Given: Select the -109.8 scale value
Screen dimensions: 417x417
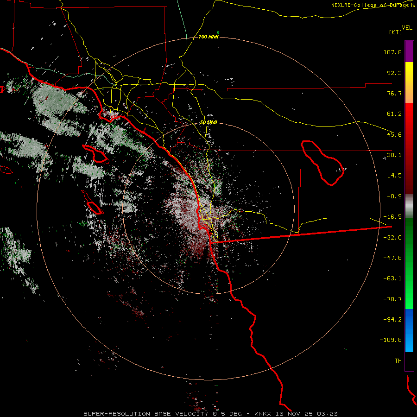Looking at the screenshot, I should pyautogui.click(x=391, y=340).
